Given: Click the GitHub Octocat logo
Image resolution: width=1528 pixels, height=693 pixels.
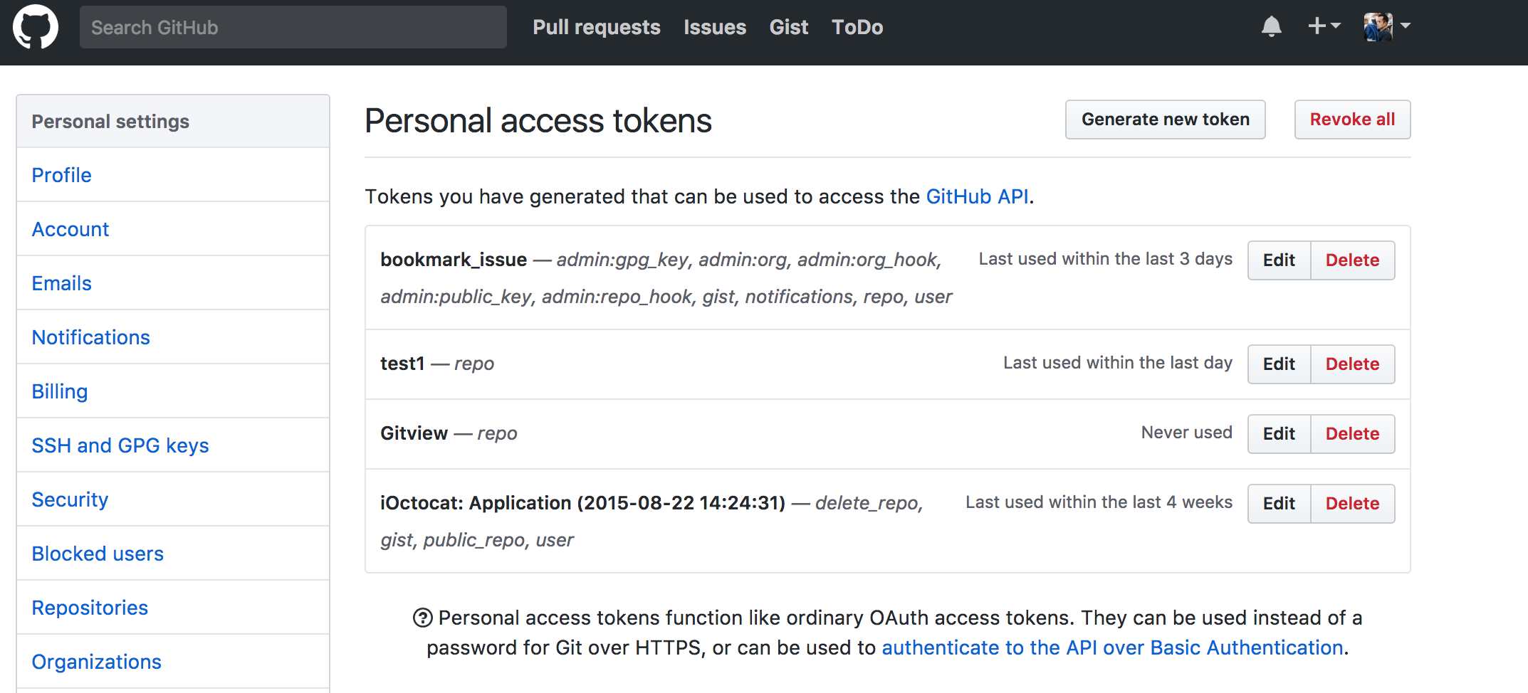Looking at the screenshot, I should click(36, 27).
